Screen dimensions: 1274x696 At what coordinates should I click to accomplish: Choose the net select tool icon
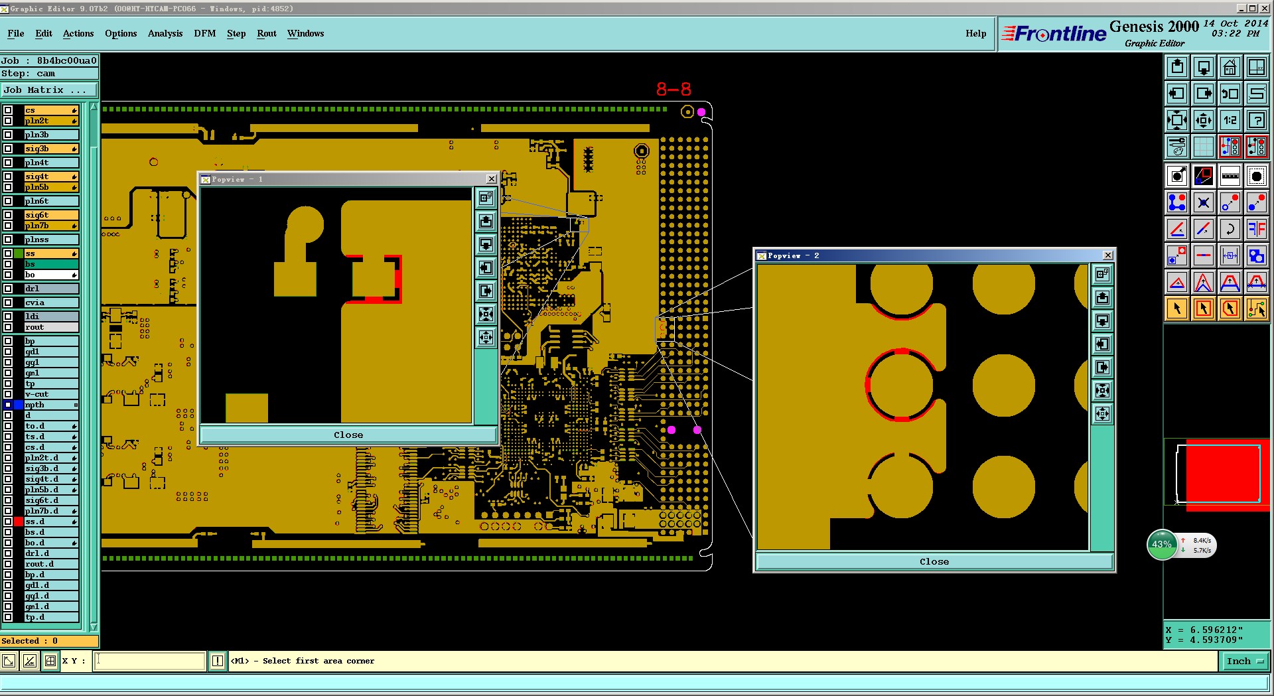(1256, 309)
